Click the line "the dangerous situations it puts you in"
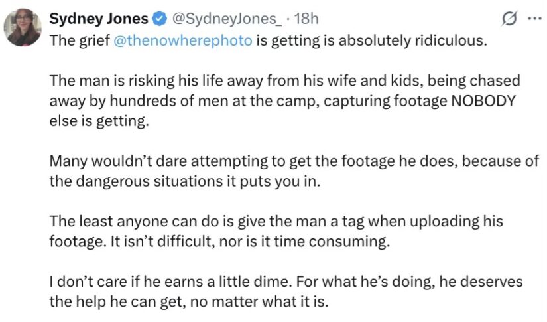The height and width of the screenshot is (322, 547). click(x=184, y=181)
